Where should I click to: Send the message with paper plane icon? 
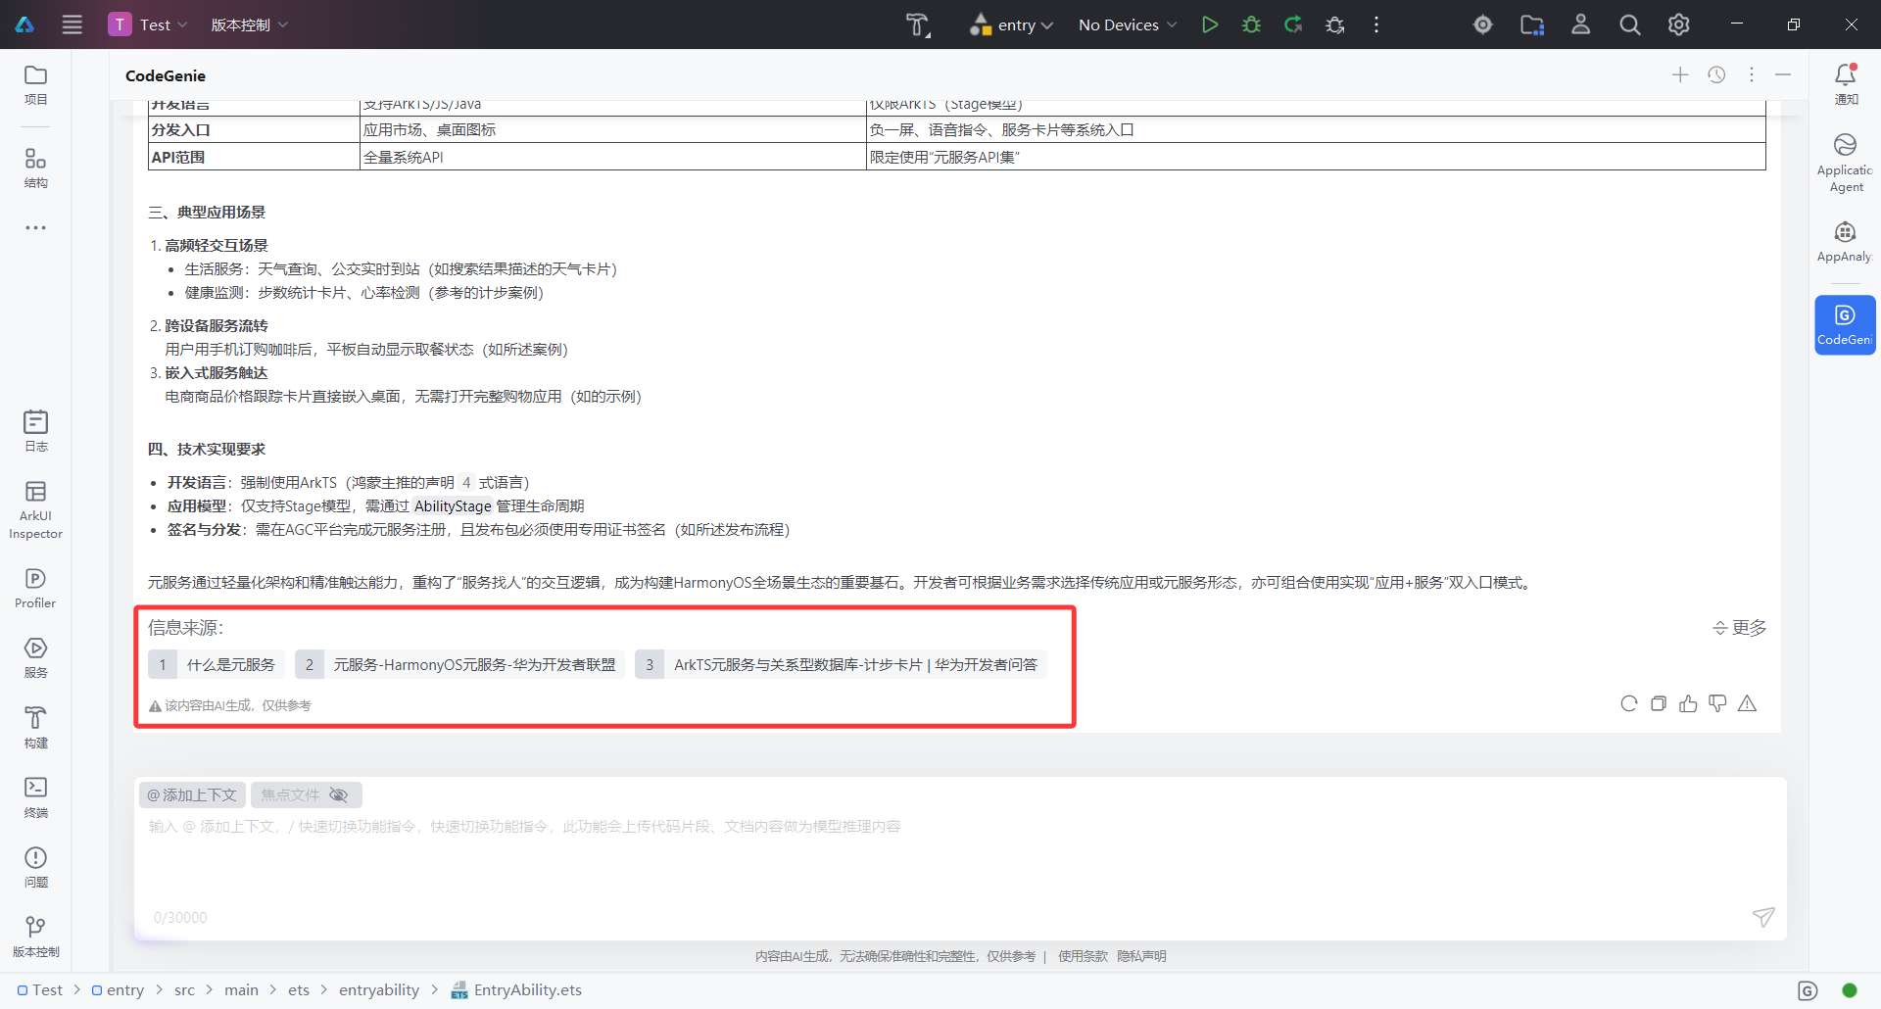(x=1763, y=917)
